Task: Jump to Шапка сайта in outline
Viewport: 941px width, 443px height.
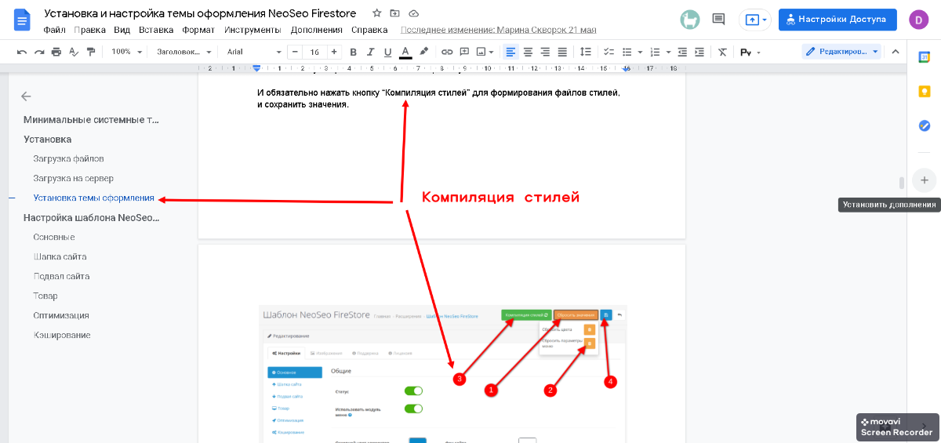Action: pos(60,256)
